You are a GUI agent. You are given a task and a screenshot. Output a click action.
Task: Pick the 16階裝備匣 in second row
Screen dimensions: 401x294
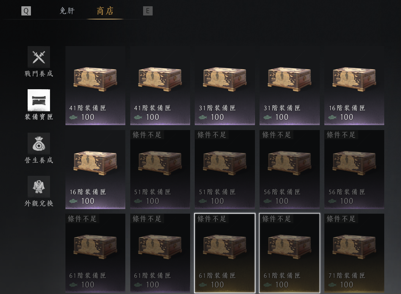pos(95,170)
